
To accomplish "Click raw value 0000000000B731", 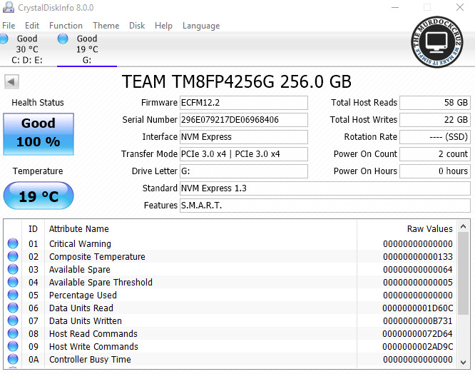I will pos(418,320).
